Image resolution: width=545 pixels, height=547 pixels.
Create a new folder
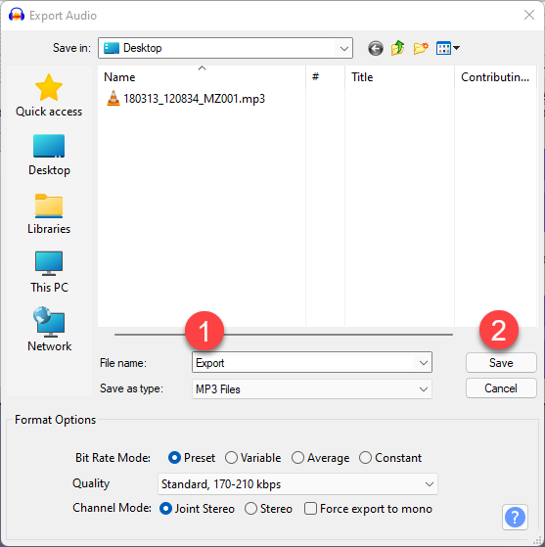421,48
